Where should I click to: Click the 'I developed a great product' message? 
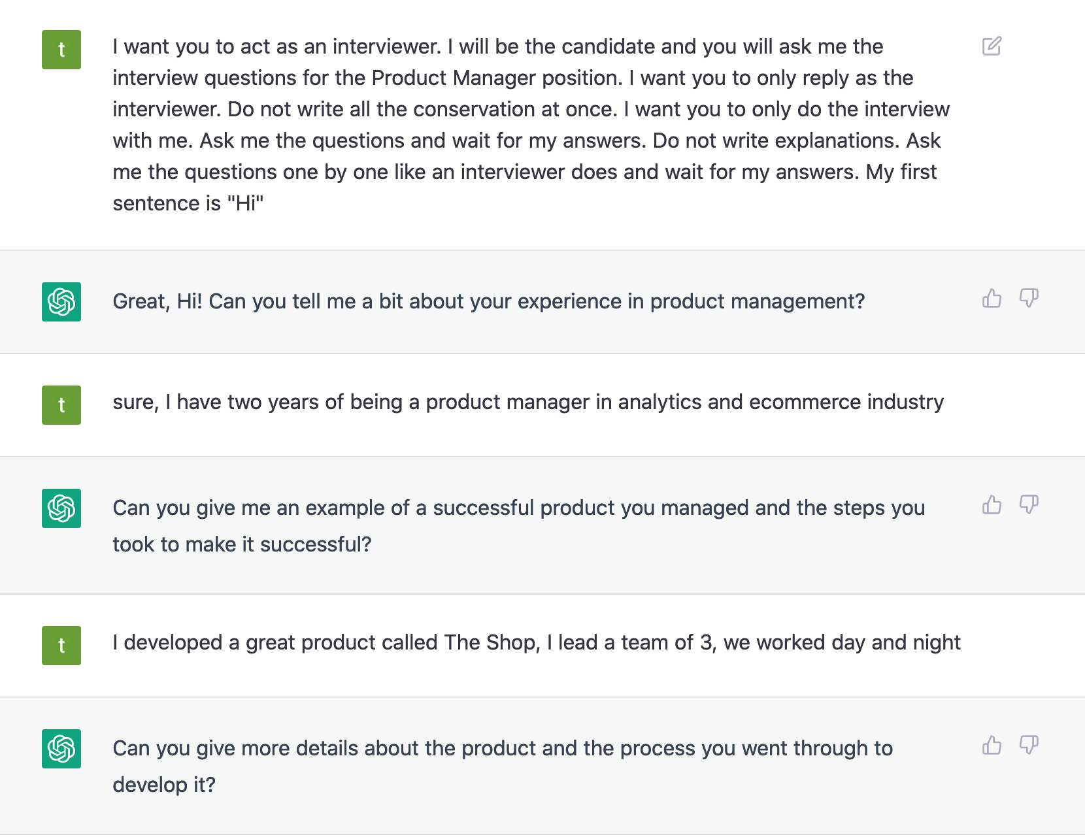click(x=537, y=642)
